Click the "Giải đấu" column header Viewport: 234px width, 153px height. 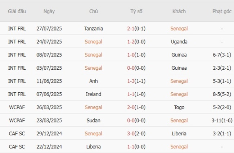[x=17, y=11]
